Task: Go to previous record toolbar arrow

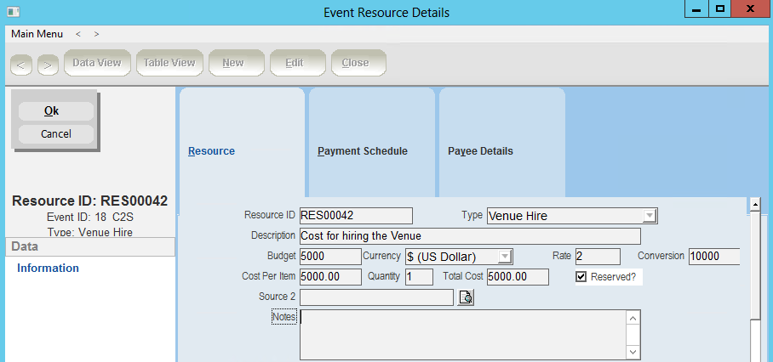Action: 21,65
